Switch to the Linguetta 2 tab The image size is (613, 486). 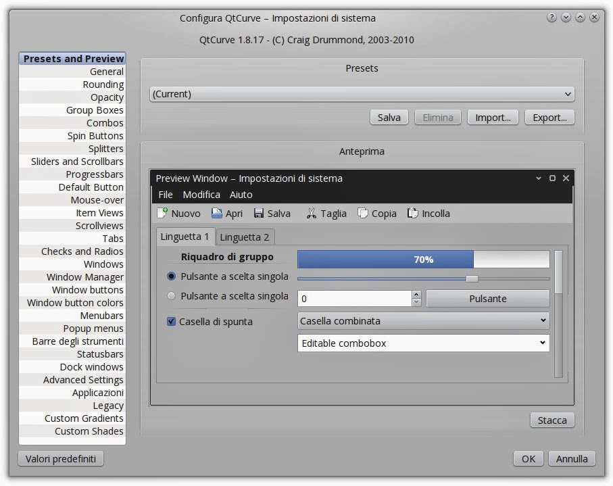point(245,237)
